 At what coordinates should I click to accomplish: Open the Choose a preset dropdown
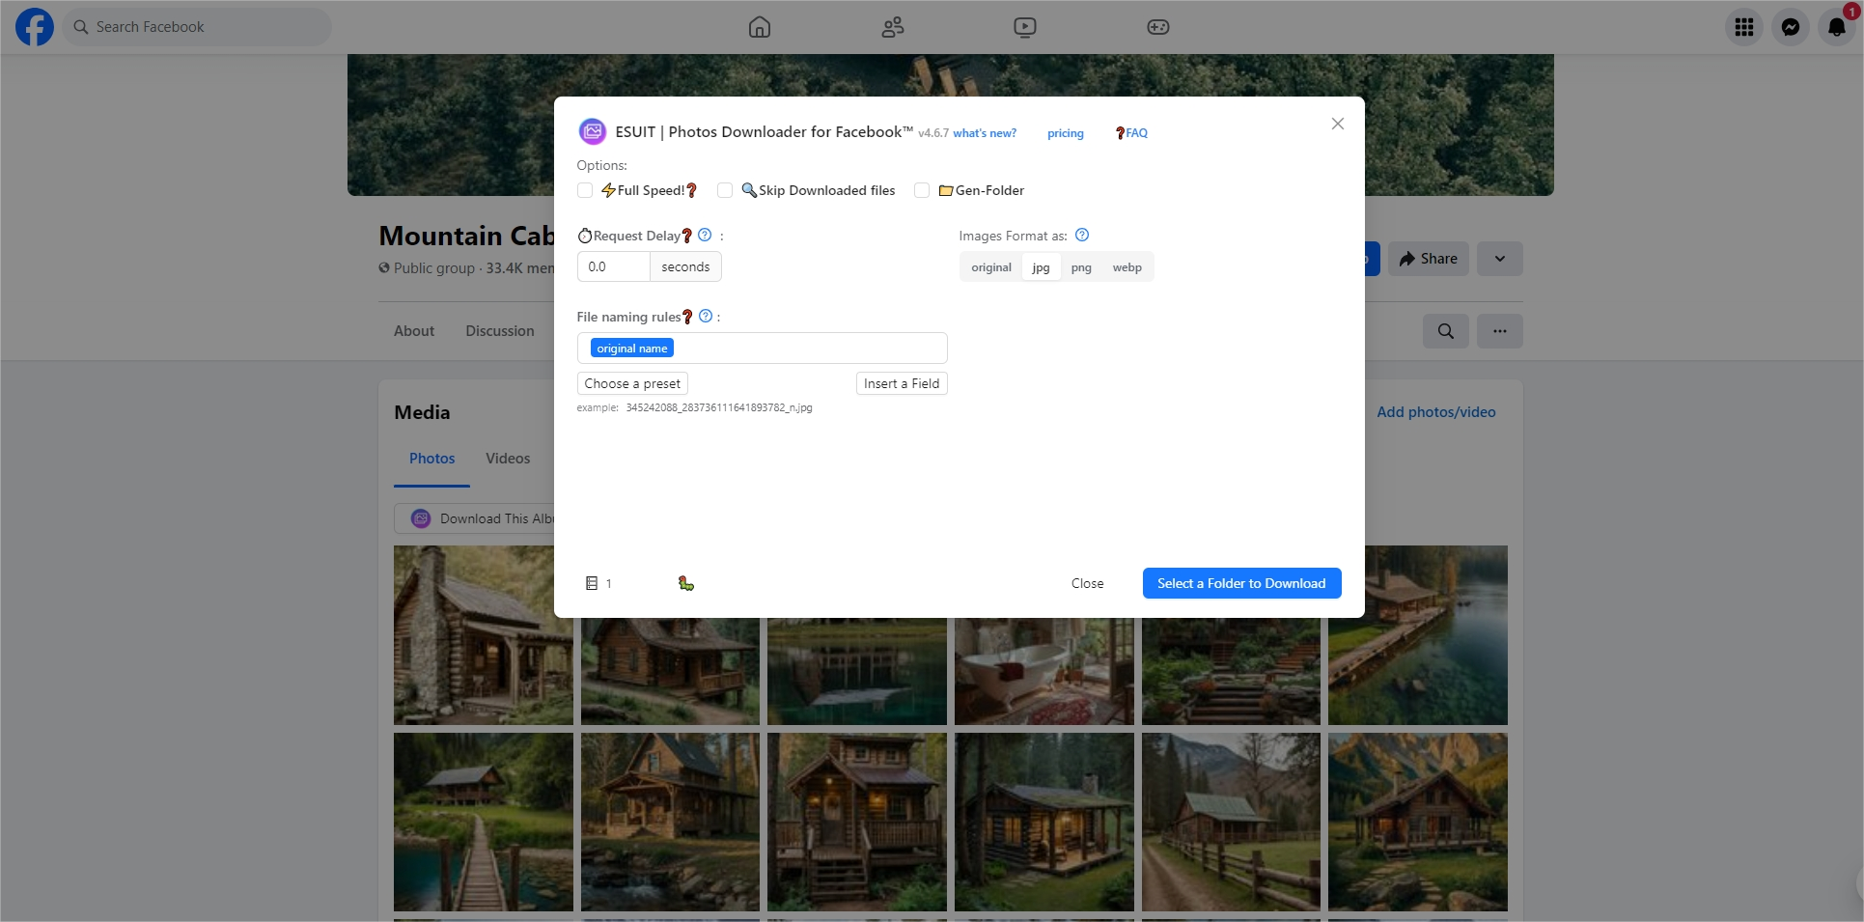[x=632, y=383]
